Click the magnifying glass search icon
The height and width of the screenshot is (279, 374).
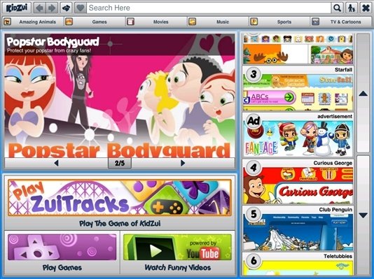(337, 8)
